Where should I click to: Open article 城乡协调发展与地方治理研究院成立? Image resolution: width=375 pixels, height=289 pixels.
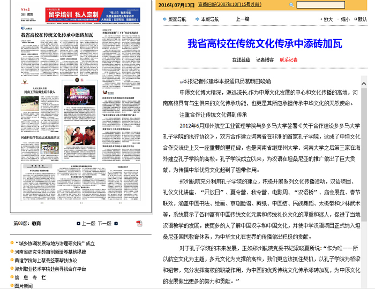[x=55, y=244]
